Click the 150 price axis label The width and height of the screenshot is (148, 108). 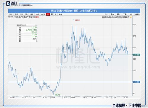[x=134, y=25]
